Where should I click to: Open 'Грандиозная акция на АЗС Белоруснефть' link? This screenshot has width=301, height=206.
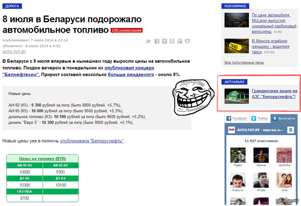pos(274,93)
